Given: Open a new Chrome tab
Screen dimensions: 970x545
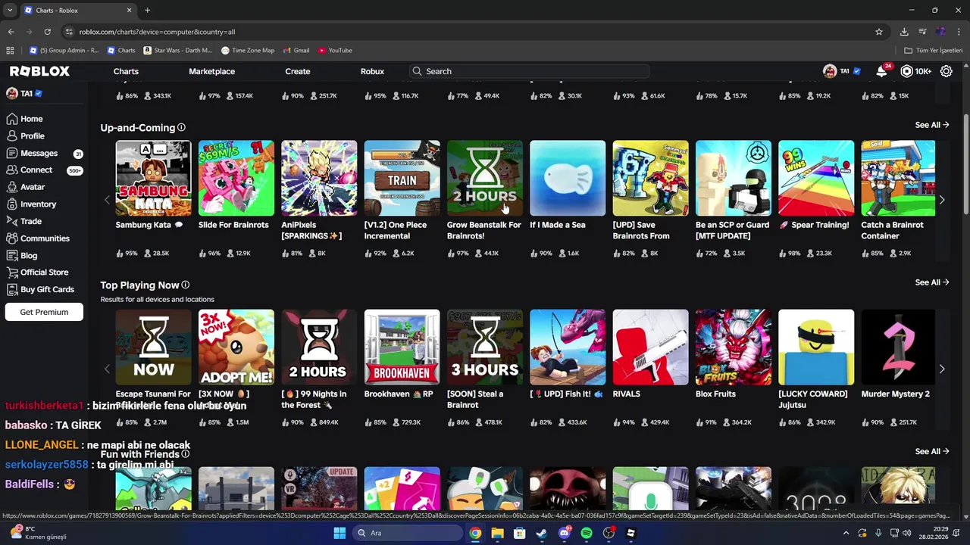Looking at the screenshot, I should pos(147,11).
